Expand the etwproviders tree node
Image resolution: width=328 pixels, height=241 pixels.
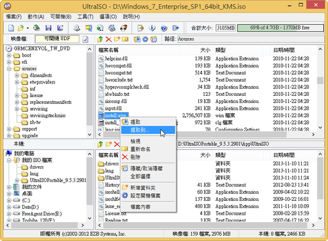click(x=17, y=82)
